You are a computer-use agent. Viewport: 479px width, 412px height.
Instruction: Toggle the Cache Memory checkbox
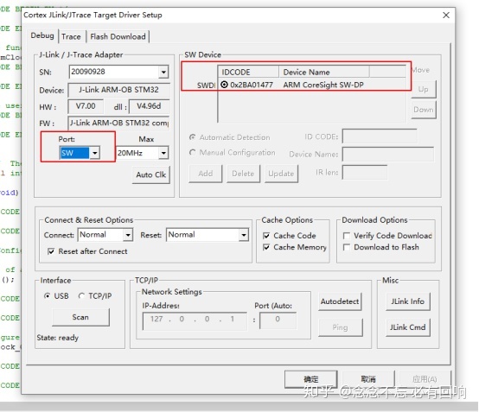pyautogui.click(x=266, y=247)
